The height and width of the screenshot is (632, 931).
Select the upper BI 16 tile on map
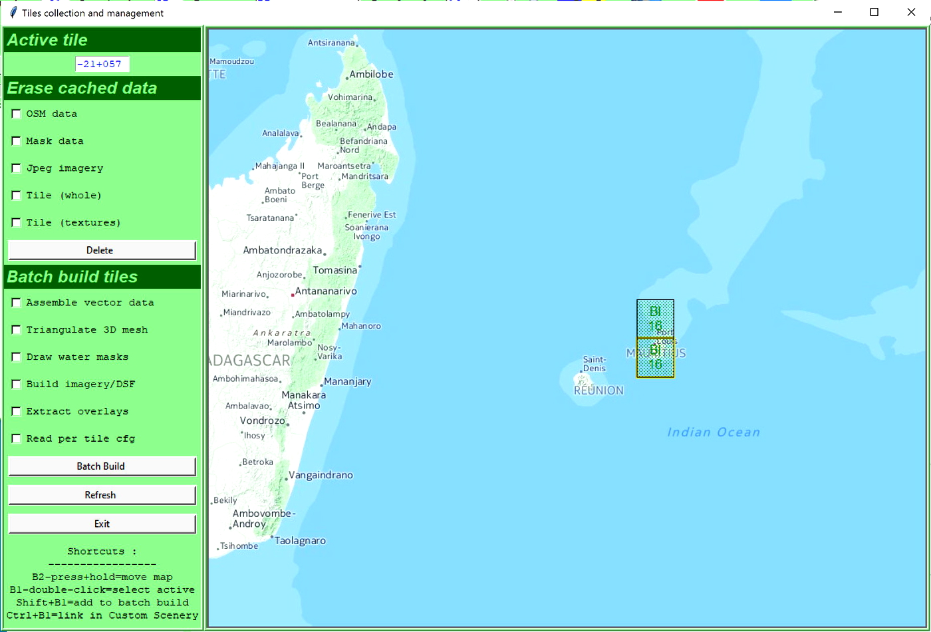655,318
